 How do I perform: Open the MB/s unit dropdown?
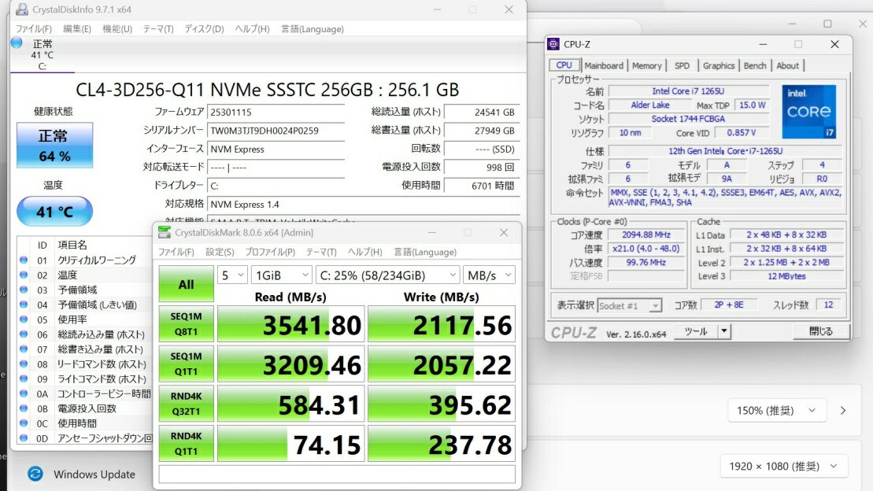[x=489, y=275]
